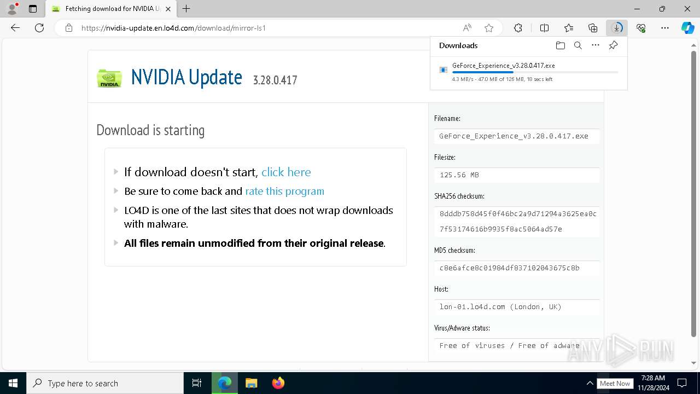The height and width of the screenshot is (394, 700).
Task: Open Edge Settings and more menu
Action: coord(665,28)
